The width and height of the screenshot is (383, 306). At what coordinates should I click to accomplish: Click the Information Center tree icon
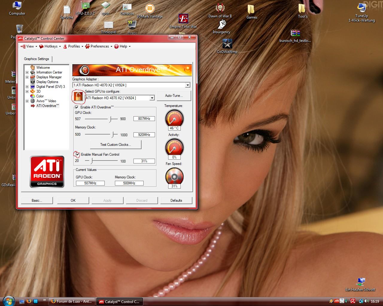click(33, 72)
